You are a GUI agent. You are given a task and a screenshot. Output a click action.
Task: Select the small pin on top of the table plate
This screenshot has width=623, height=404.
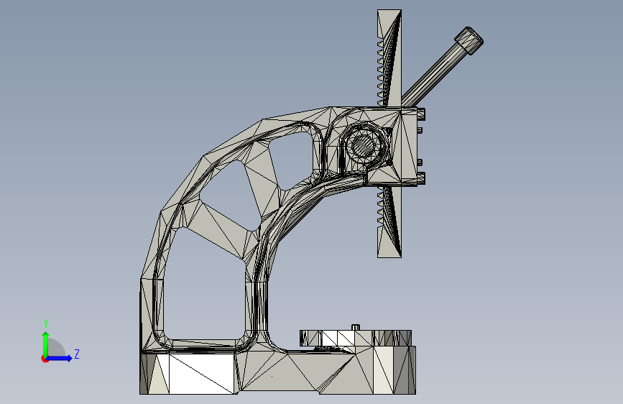coord(356,327)
